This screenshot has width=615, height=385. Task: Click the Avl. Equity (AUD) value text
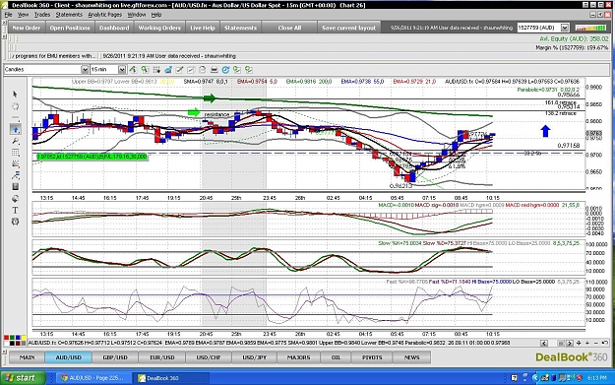pyautogui.click(x=574, y=38)
